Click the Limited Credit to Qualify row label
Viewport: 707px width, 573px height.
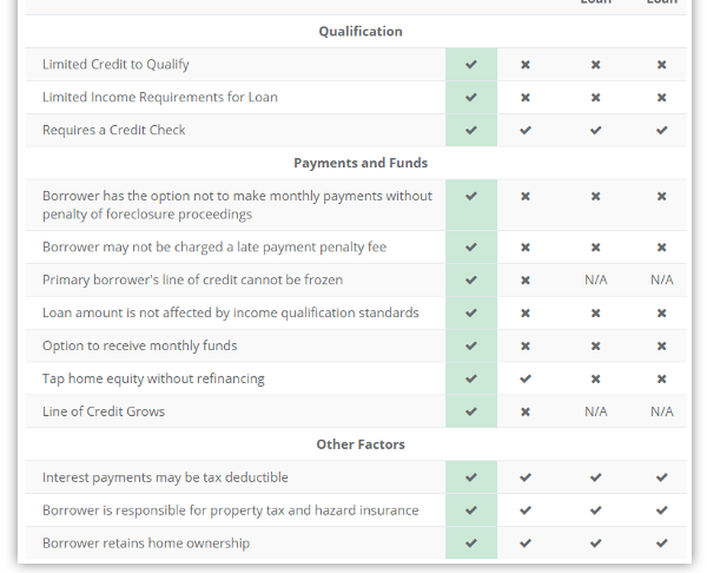[x=115, y=64]
